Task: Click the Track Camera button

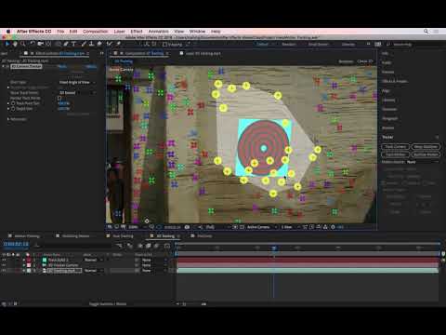Action: coord(396,146)
